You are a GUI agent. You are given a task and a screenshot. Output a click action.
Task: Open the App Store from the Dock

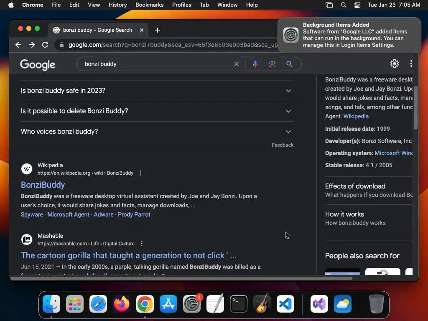pyautogui.click(x=168, y=304)
